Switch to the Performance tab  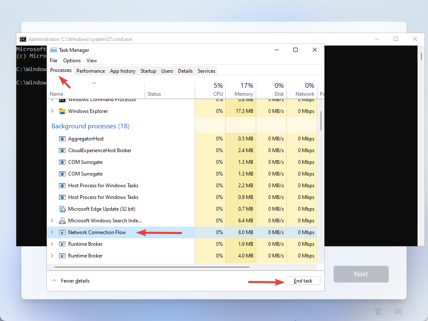90,70
